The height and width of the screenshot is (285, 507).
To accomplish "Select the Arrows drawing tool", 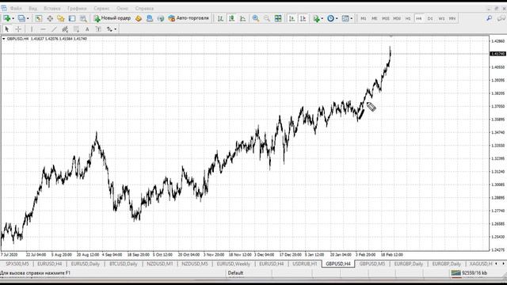I will (109, 29).
